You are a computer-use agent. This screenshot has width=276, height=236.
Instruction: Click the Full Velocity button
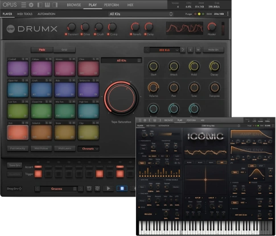18,148
